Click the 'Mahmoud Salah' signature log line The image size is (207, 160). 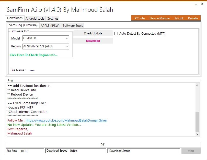(19, 133)
